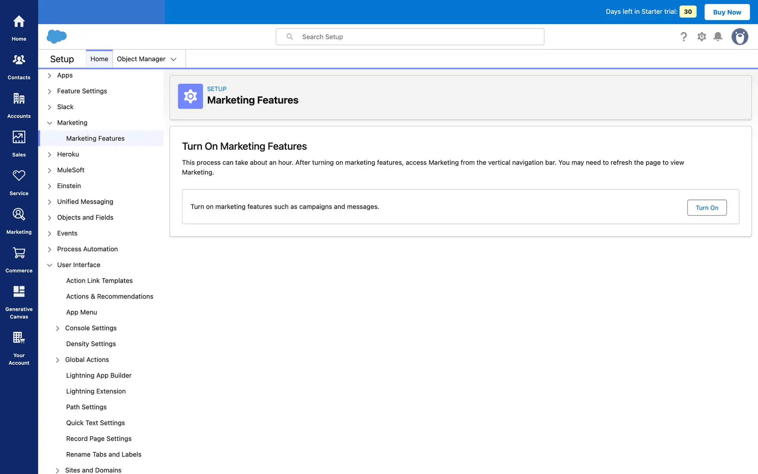758x474 pixels.
Task: Expand the Einstein setup section
Action: pyautogui.click(x=50, y=186)
